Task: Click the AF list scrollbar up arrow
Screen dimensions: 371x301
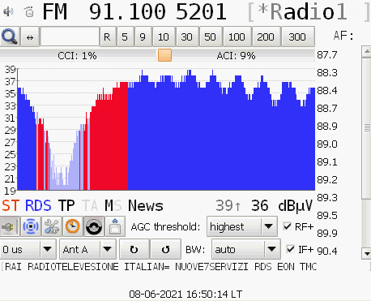Action: click(x=366, y=52)
